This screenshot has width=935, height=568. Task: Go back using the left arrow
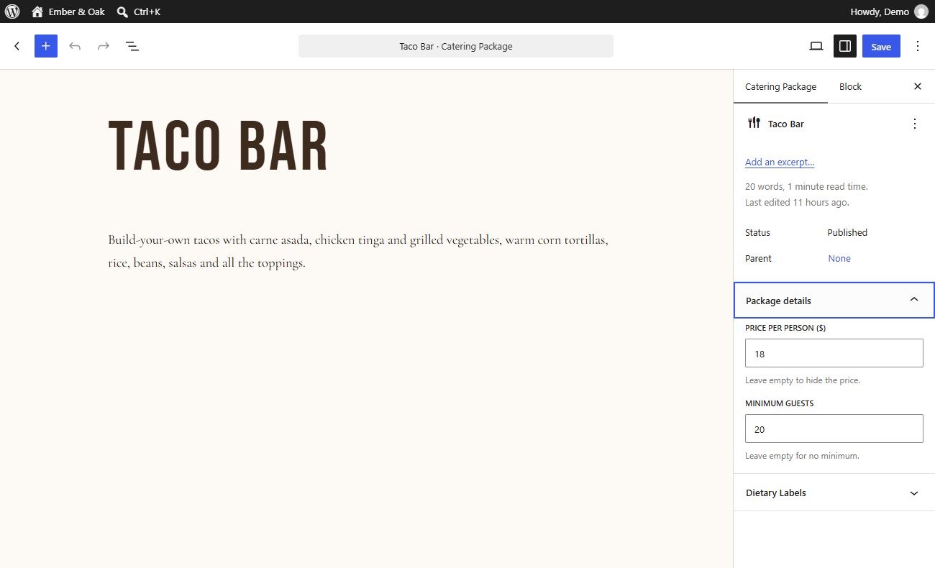coord(17,46)
